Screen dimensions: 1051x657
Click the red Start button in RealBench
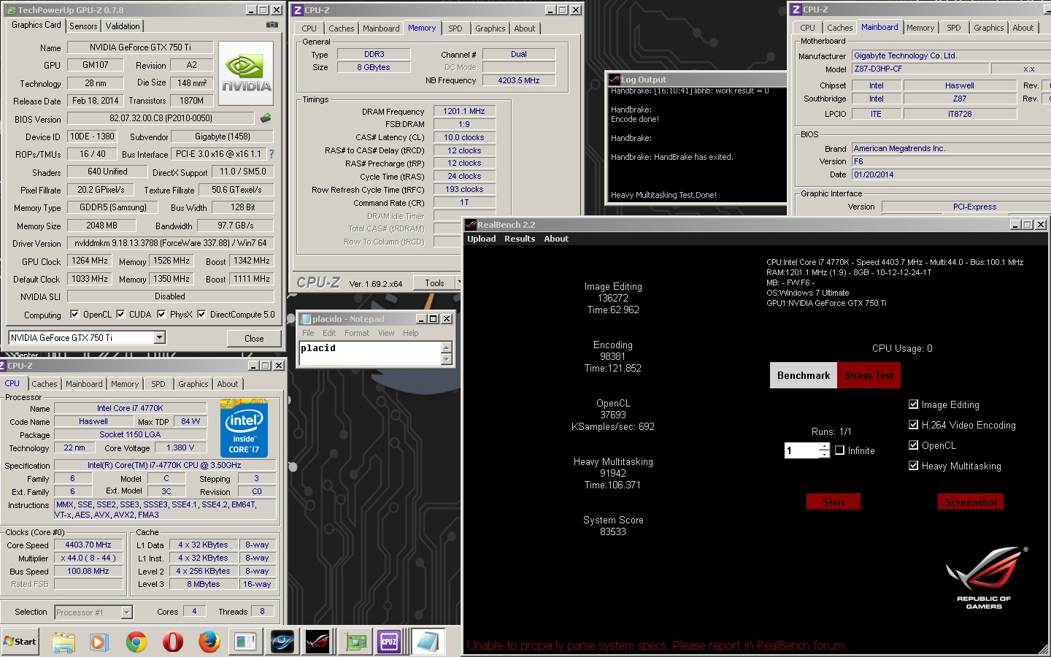(x=834, y=502)
